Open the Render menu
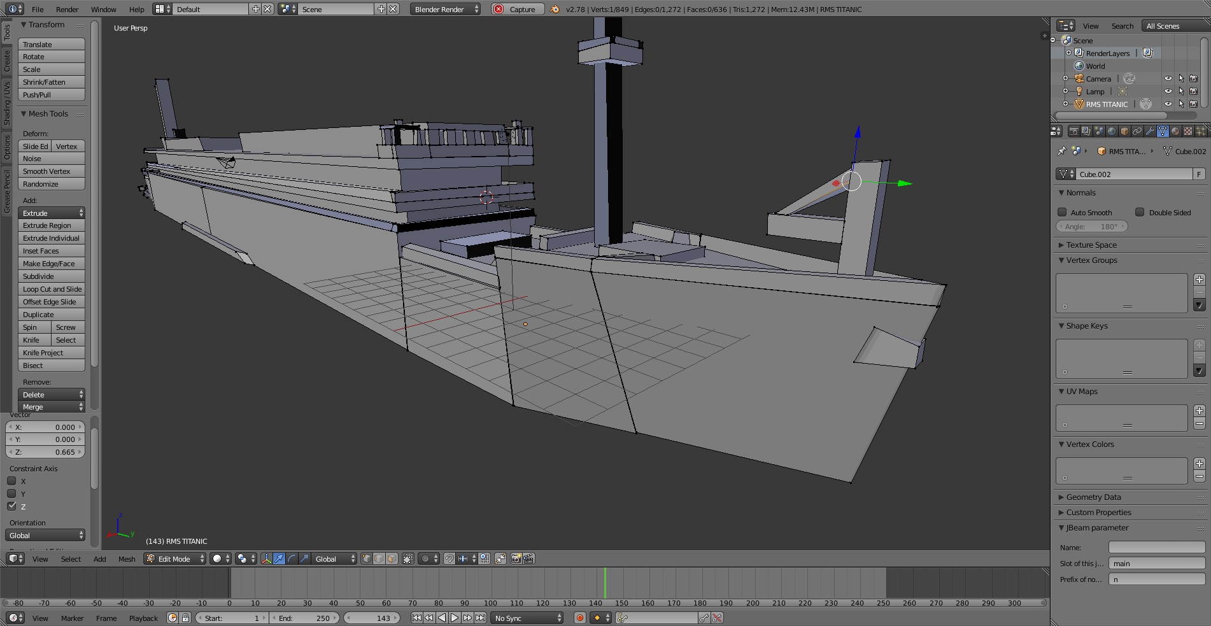Viewport: 1211px width, 626px height. click(67, 9)
